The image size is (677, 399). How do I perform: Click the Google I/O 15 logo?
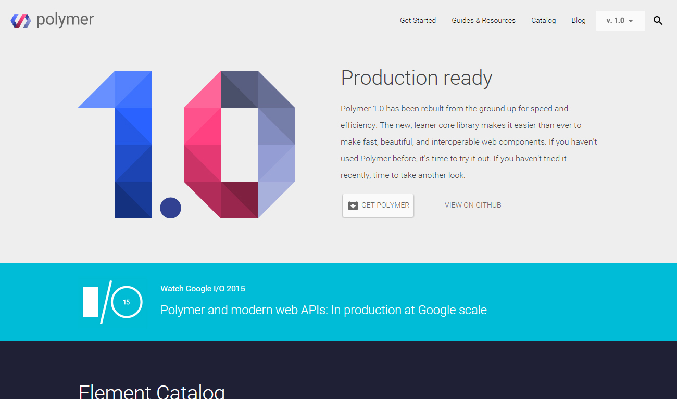pyautogui.click(x=112, y=302)
